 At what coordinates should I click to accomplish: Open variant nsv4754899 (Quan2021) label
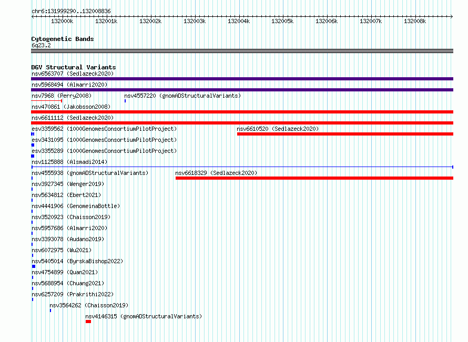65,272
